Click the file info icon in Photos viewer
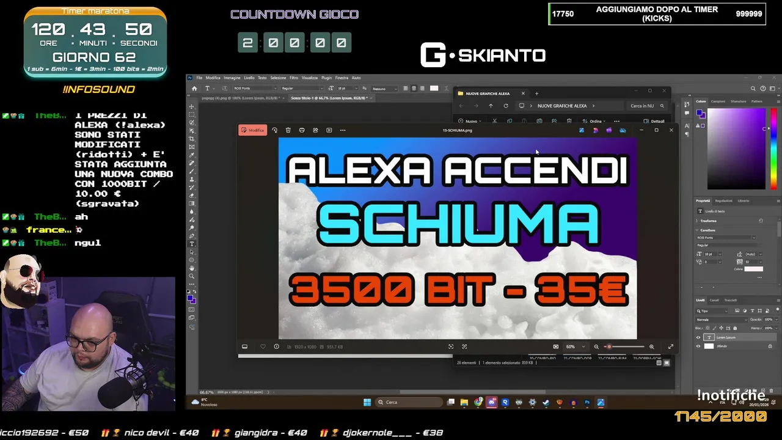The height and width of the screenshot is (440, 782). (x=276, y=346)
